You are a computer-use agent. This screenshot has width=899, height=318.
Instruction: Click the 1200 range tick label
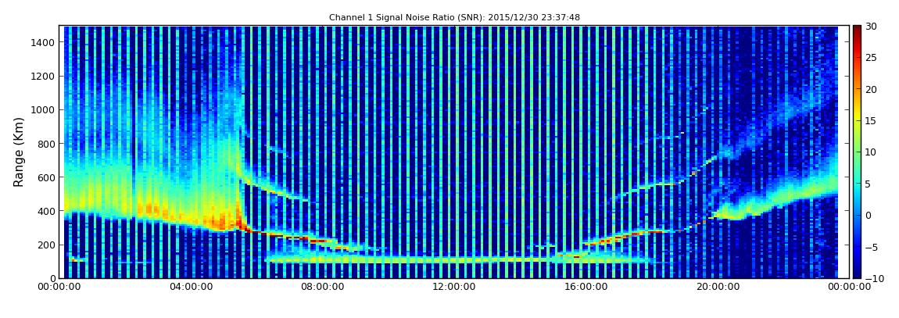(x=43, y=77)
